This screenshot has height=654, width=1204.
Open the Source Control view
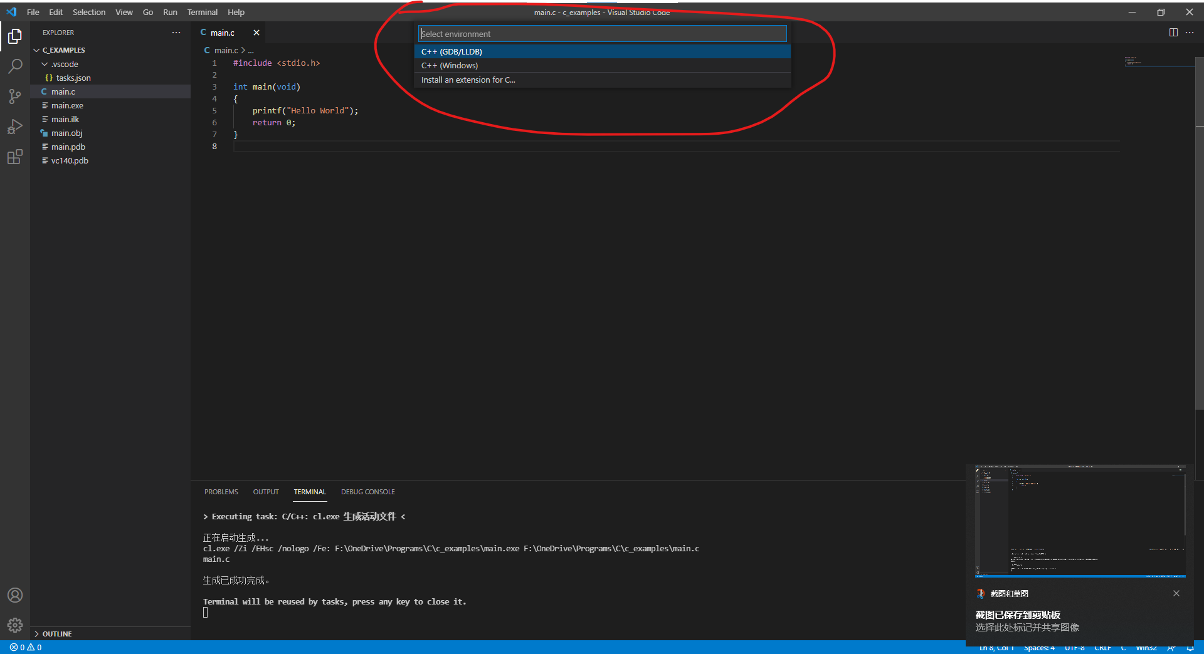(x=15, y=96)
